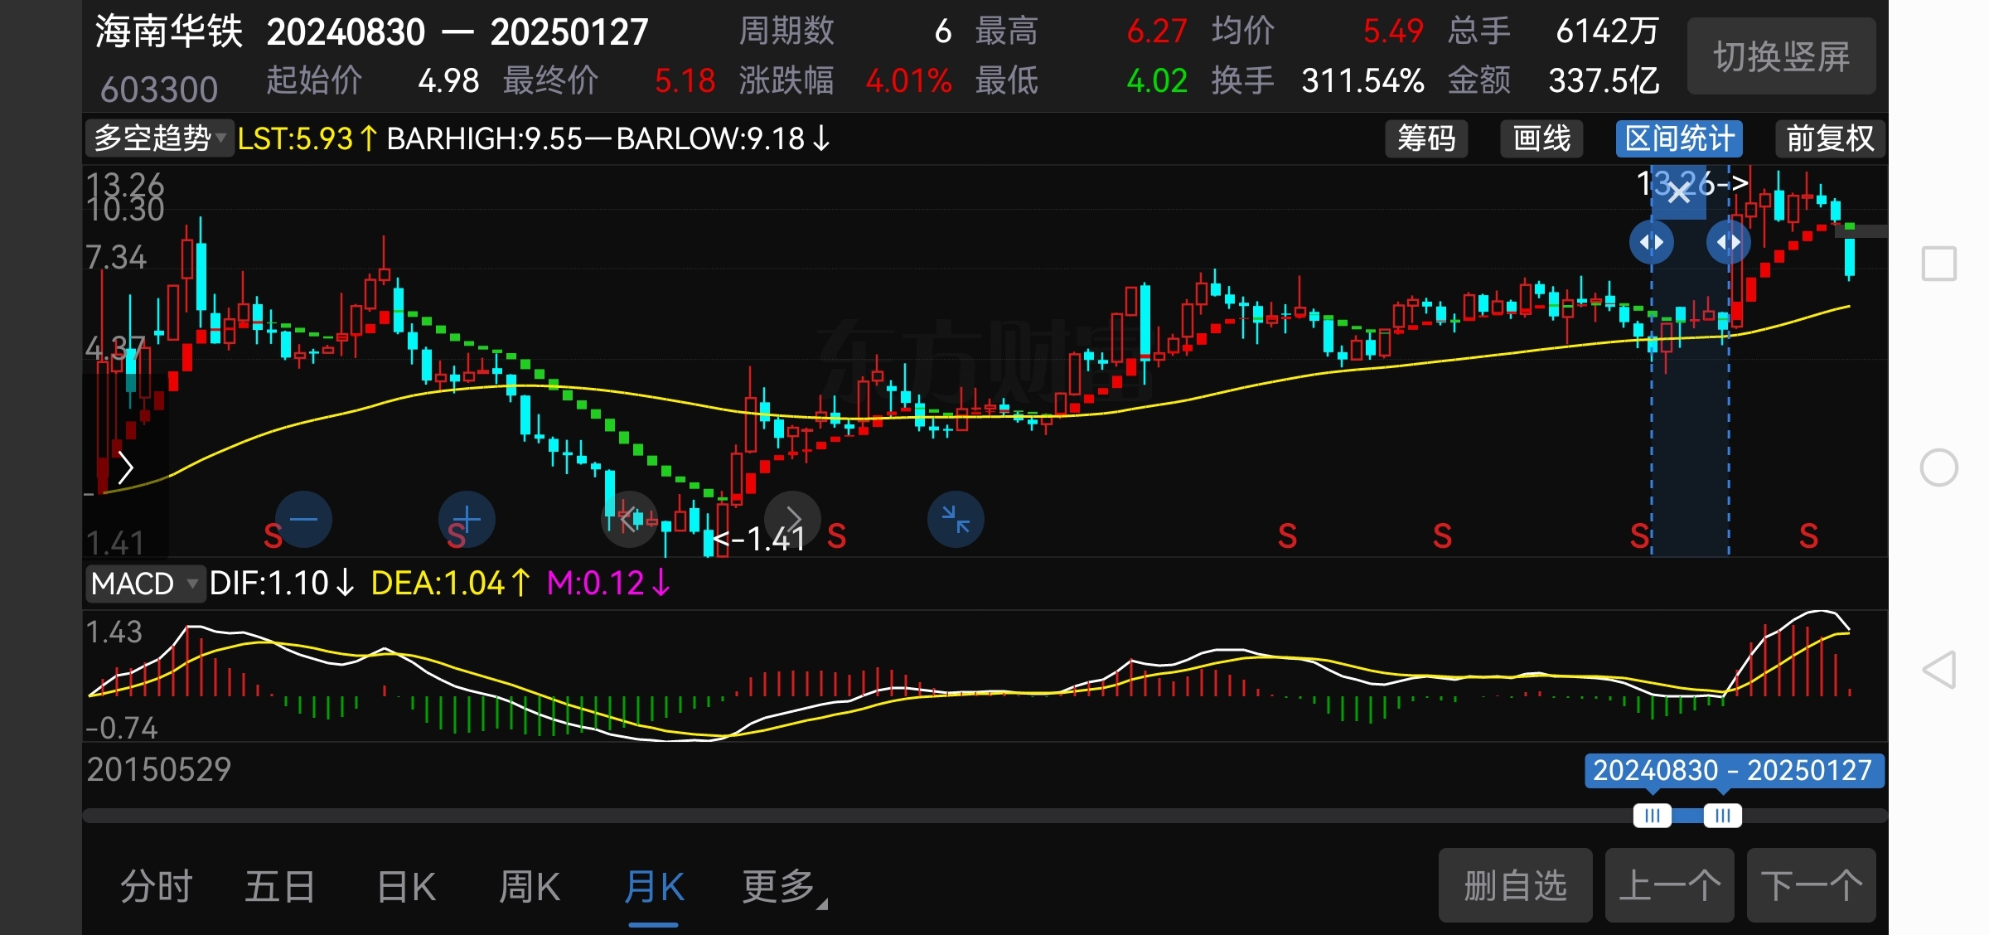Screen dimensions: 1989x935
Task: Click the left interval boundary drag handle
Action: click(1651, 242)
